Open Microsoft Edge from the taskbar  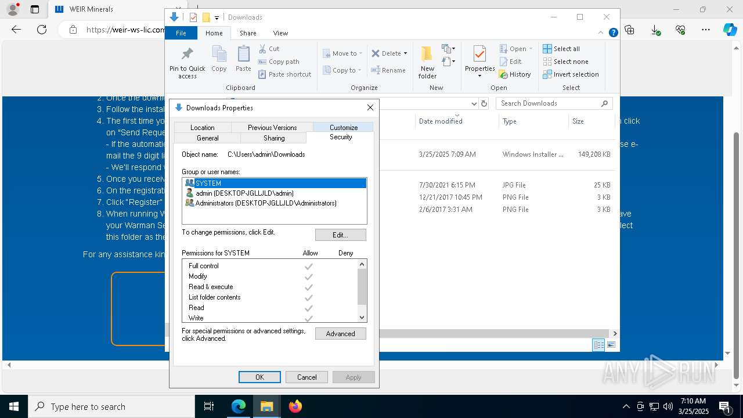239,406
